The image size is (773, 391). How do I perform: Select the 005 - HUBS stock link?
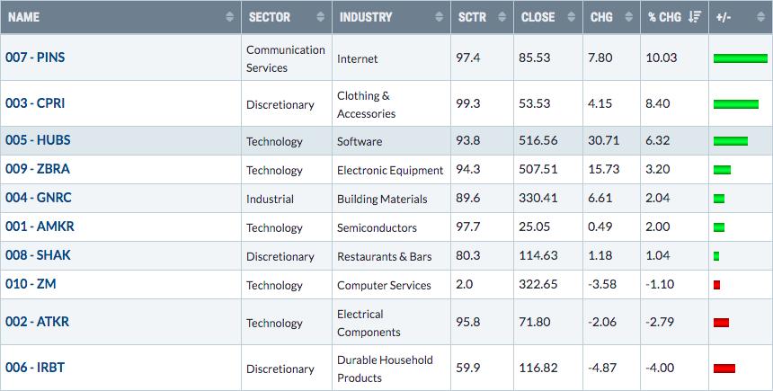pyautogui.click(x=38, y=140)
